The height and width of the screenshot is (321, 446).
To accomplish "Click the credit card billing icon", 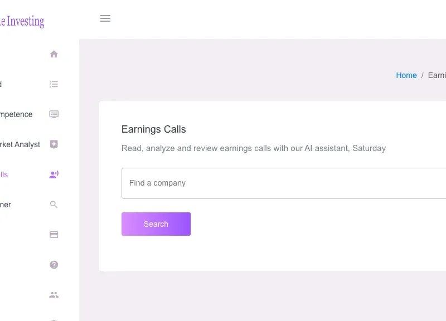I will coord(54,235).
